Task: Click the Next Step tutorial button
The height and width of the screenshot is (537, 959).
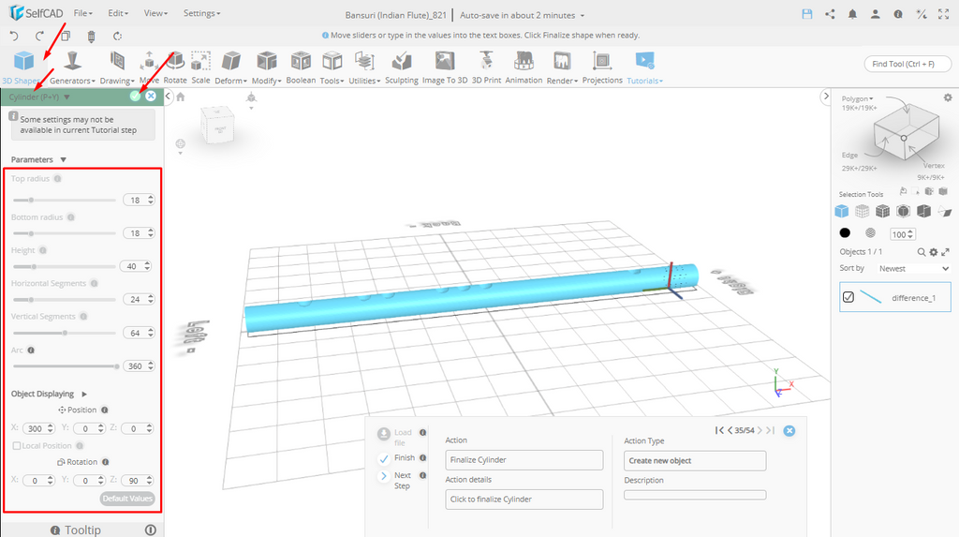Action: pos(384,476)
